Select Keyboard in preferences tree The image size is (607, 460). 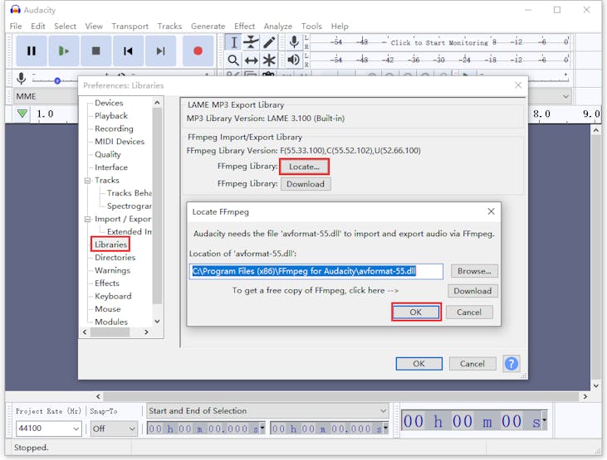(113, 296)
